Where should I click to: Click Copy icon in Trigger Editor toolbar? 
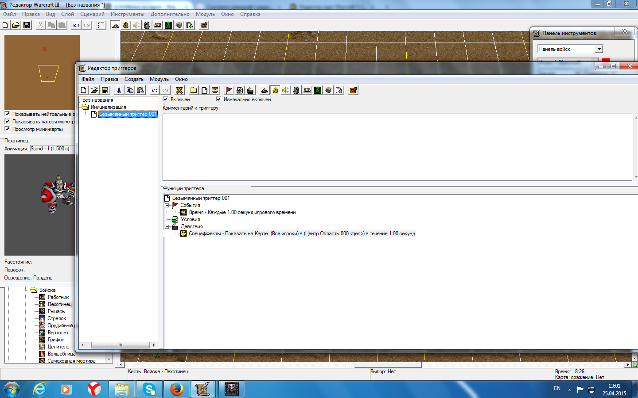(130, 90)
